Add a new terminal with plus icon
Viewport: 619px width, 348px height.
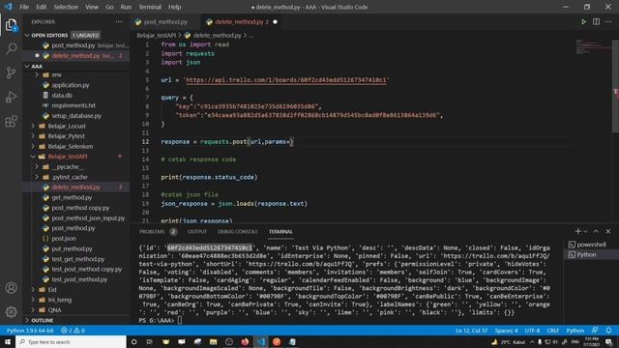[x=578, y=231]
